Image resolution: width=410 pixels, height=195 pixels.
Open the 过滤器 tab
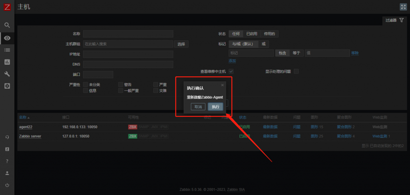394,20
